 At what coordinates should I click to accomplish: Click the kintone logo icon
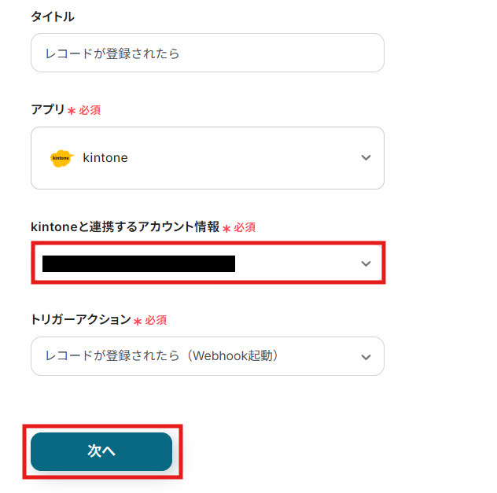[x=61, y=158]
